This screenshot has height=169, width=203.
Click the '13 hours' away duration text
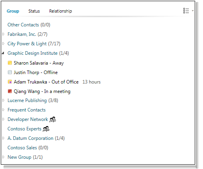92,82
